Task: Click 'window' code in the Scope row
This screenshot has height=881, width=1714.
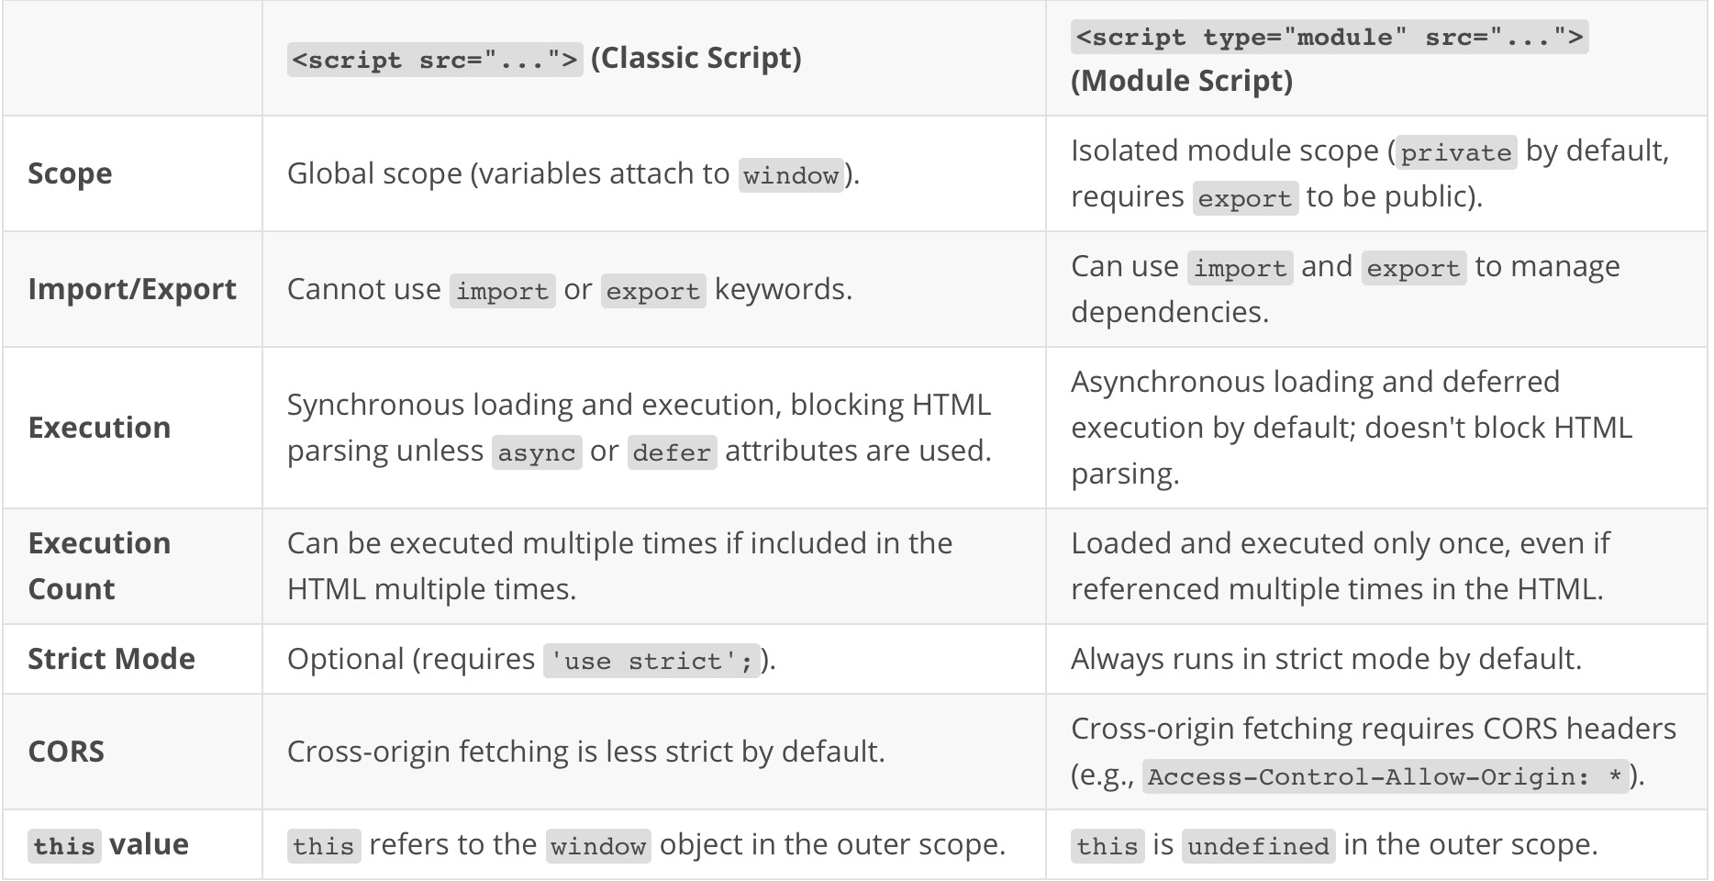Action: (x=791, y=175)
